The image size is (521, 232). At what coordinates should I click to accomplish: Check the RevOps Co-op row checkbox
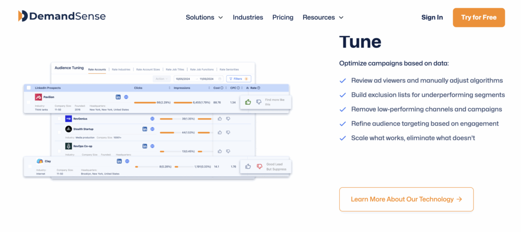59,151
